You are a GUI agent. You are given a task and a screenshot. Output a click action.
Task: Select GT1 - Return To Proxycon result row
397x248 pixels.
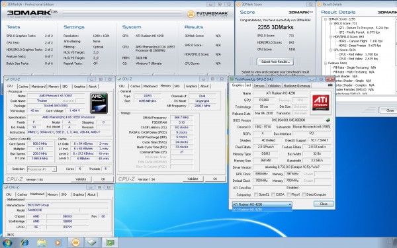tap(363, 28)
